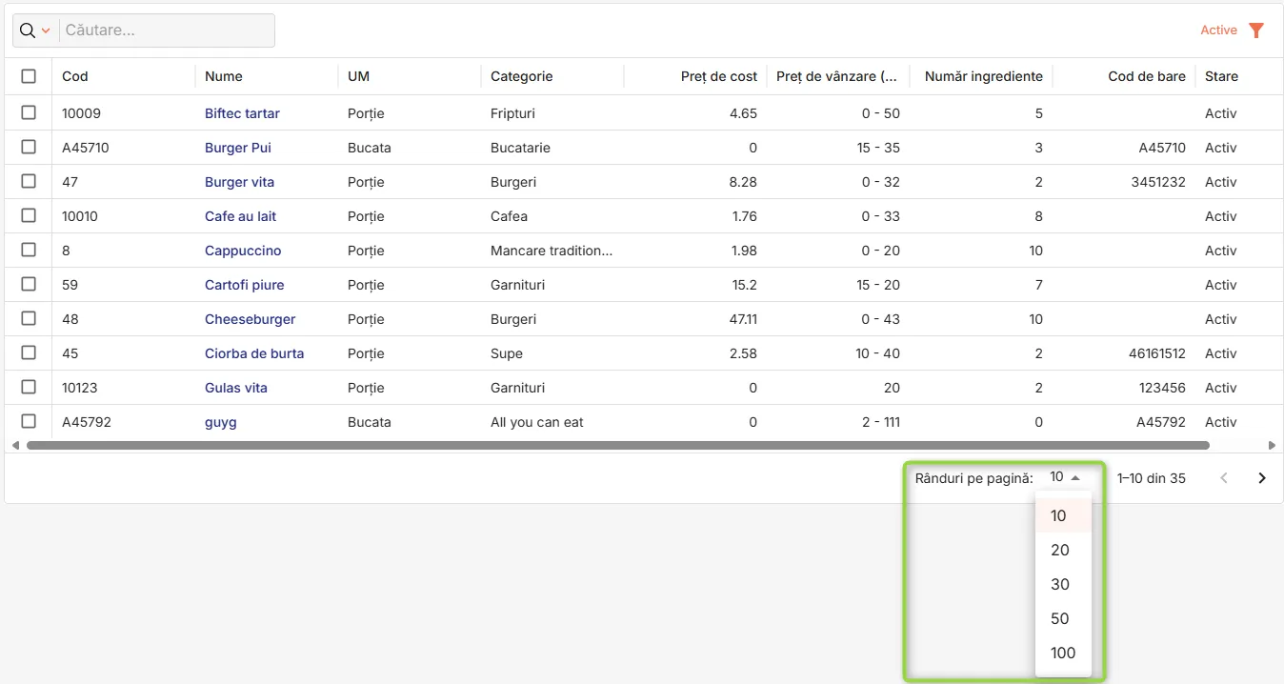This screenshot has width=1284, height=684.
Task: Sort by Categorie column header
Action: point(521,76)
